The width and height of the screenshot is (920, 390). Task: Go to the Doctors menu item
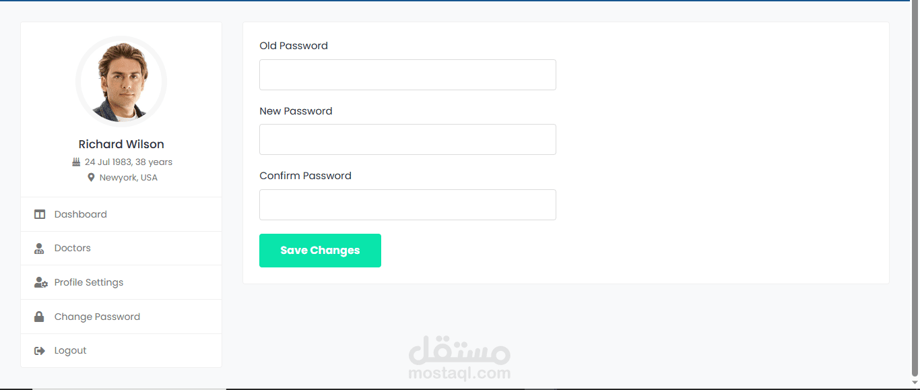(73, 248)
